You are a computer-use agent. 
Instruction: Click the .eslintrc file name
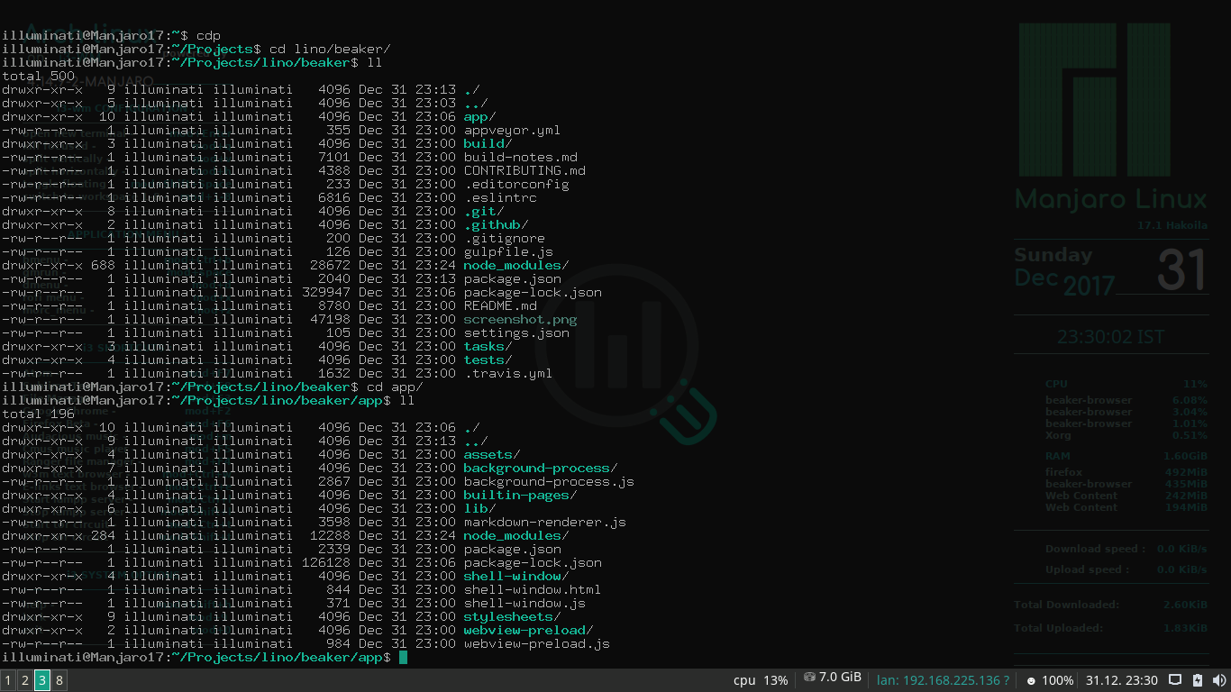pos(500,198)
